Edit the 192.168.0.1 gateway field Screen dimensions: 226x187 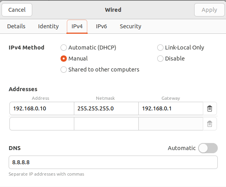(x=171, y=108)
